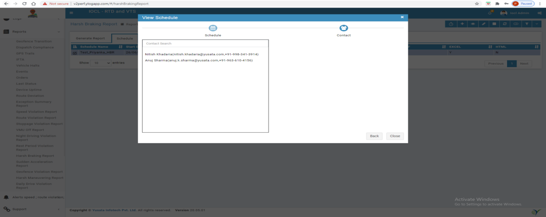Open the GPS Trails report

tap(25, 53)
